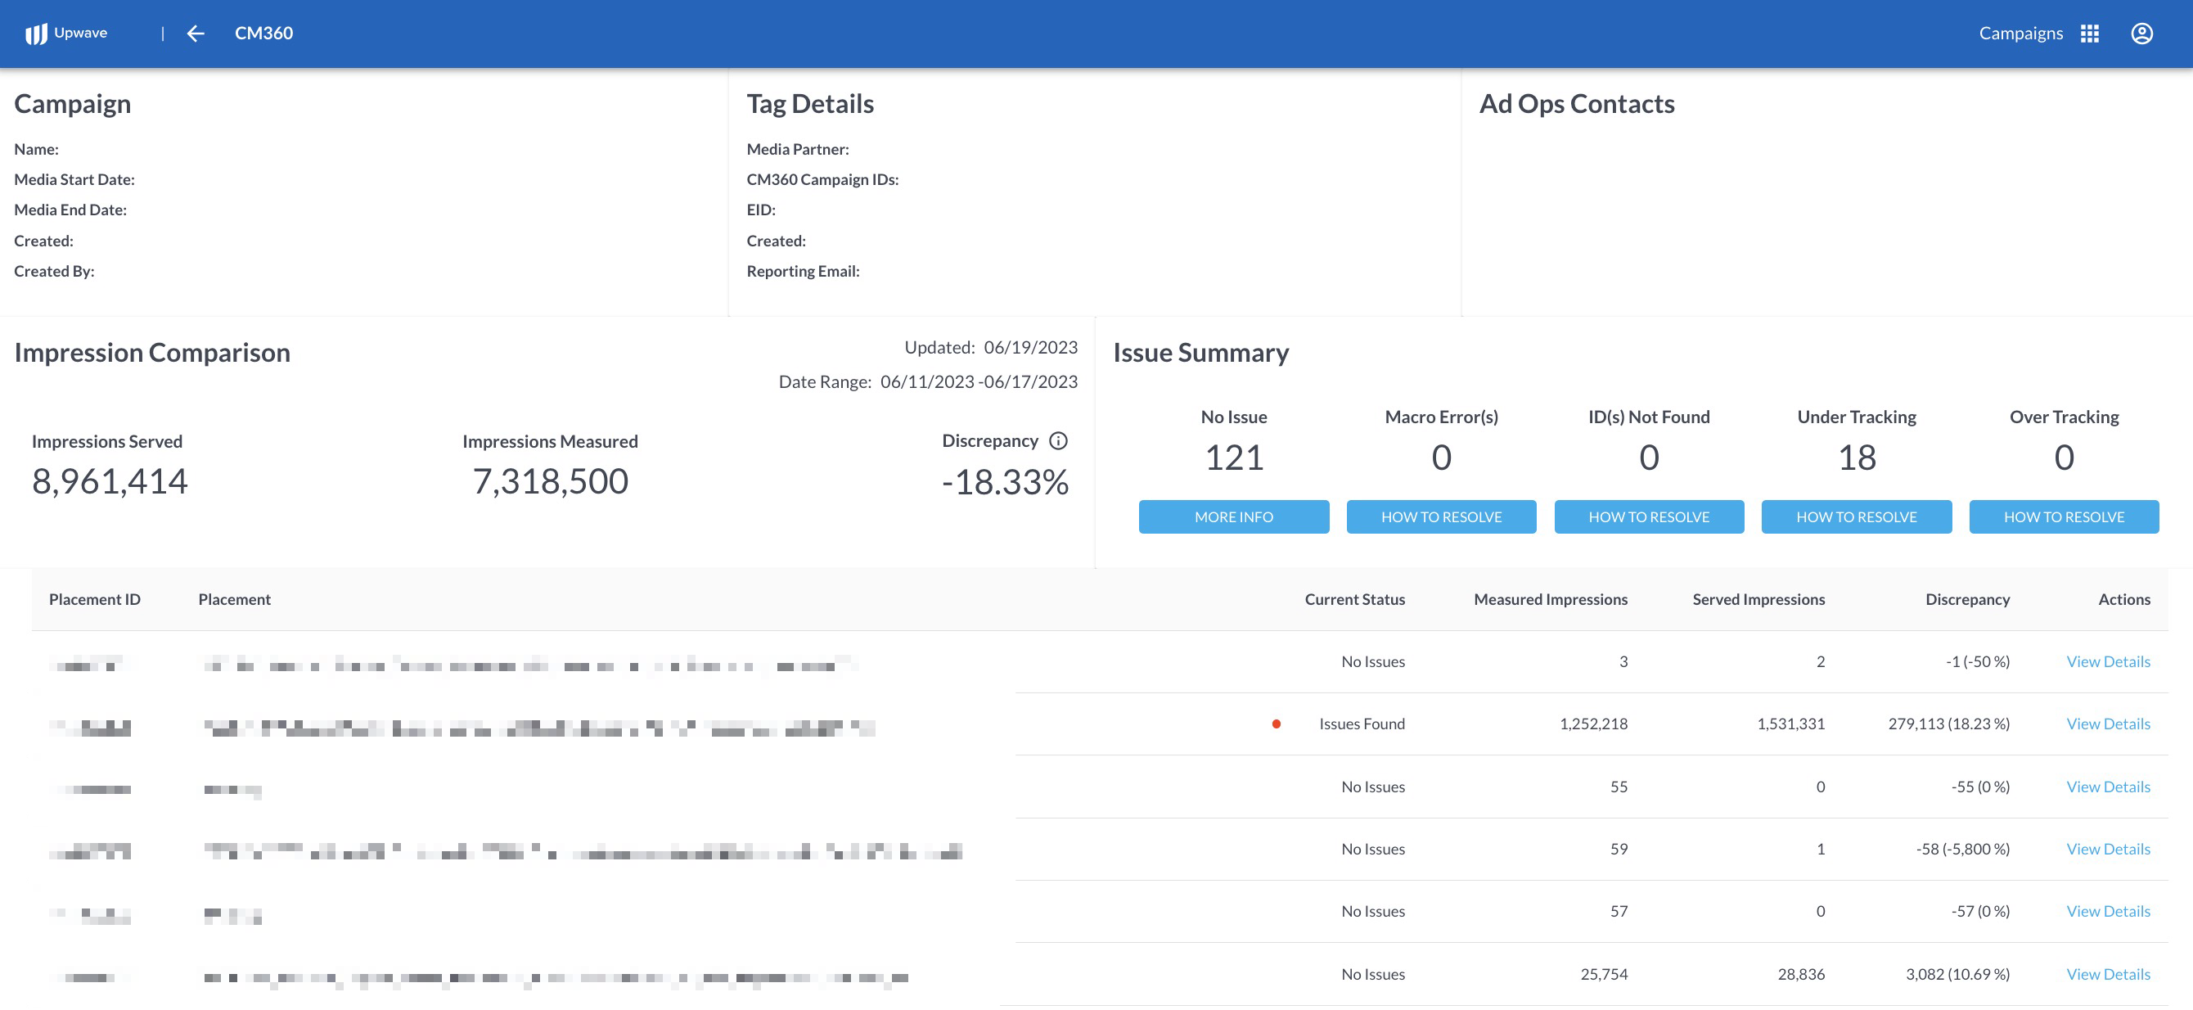The width and height of the screenshot is (2193, 1010).
Task: Click the CM360 page title
Action: [264, 34]
